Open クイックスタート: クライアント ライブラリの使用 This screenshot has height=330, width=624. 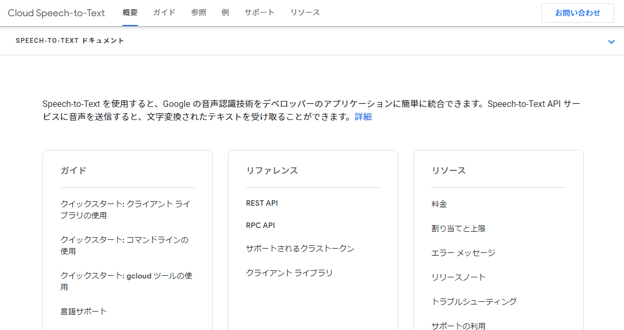pyautogui.click(x=125, y=210)
